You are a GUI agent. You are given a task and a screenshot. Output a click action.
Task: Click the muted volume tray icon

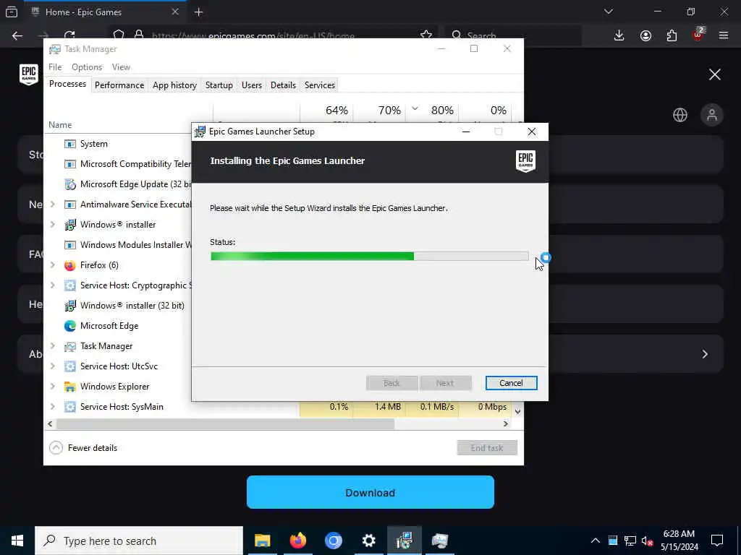[647, 541]
